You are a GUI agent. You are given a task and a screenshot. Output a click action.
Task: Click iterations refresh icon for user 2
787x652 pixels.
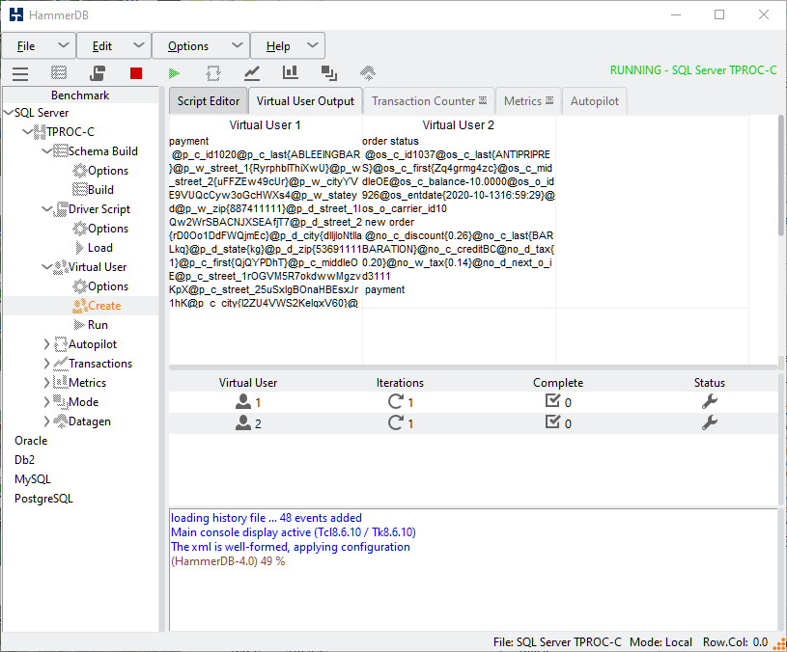pyautogui.click(x=396, y=423)
